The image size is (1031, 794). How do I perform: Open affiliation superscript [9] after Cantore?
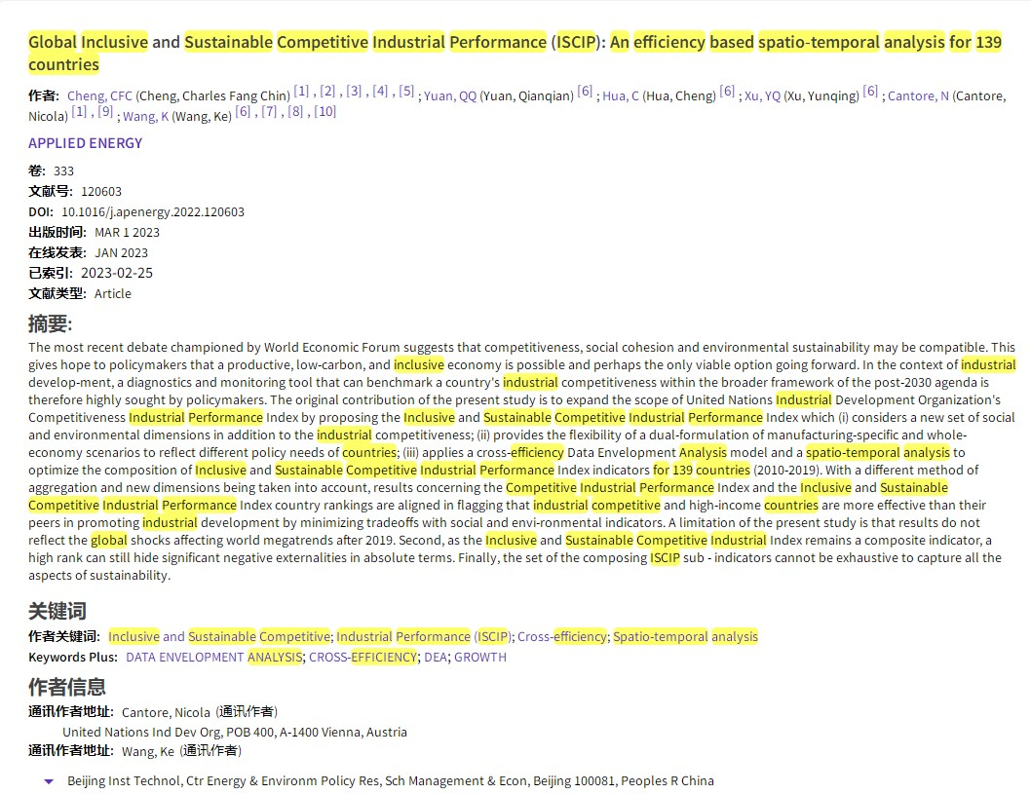(105, 112)
